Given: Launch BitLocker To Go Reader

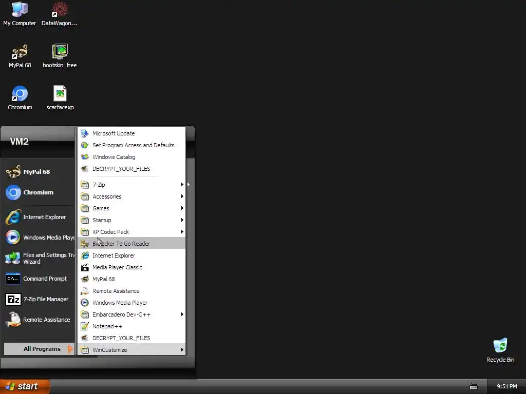Looking at the screenshot, I should [x=131, y=244].
